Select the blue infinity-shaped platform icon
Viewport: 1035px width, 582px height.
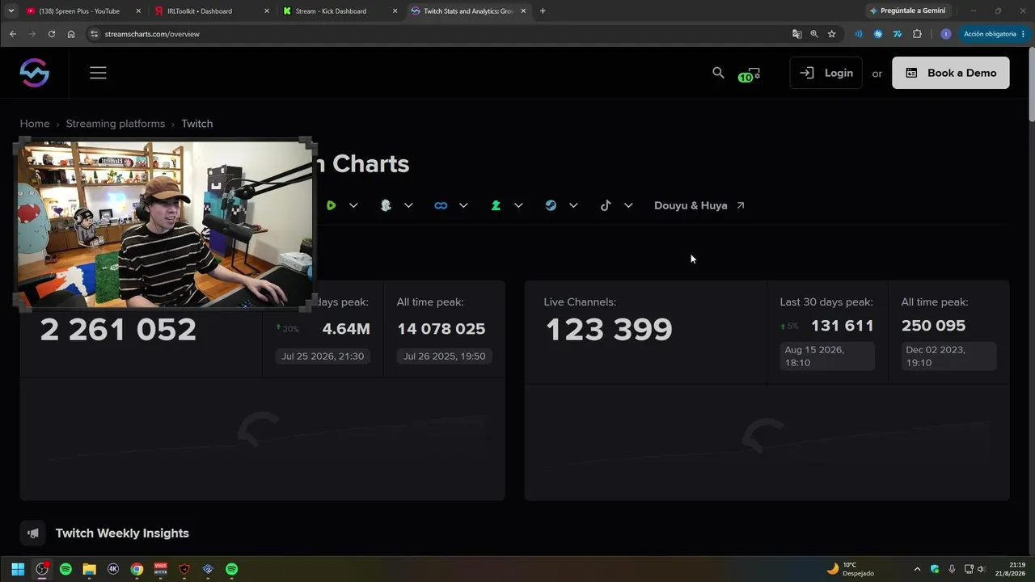(x=441, y=205)
